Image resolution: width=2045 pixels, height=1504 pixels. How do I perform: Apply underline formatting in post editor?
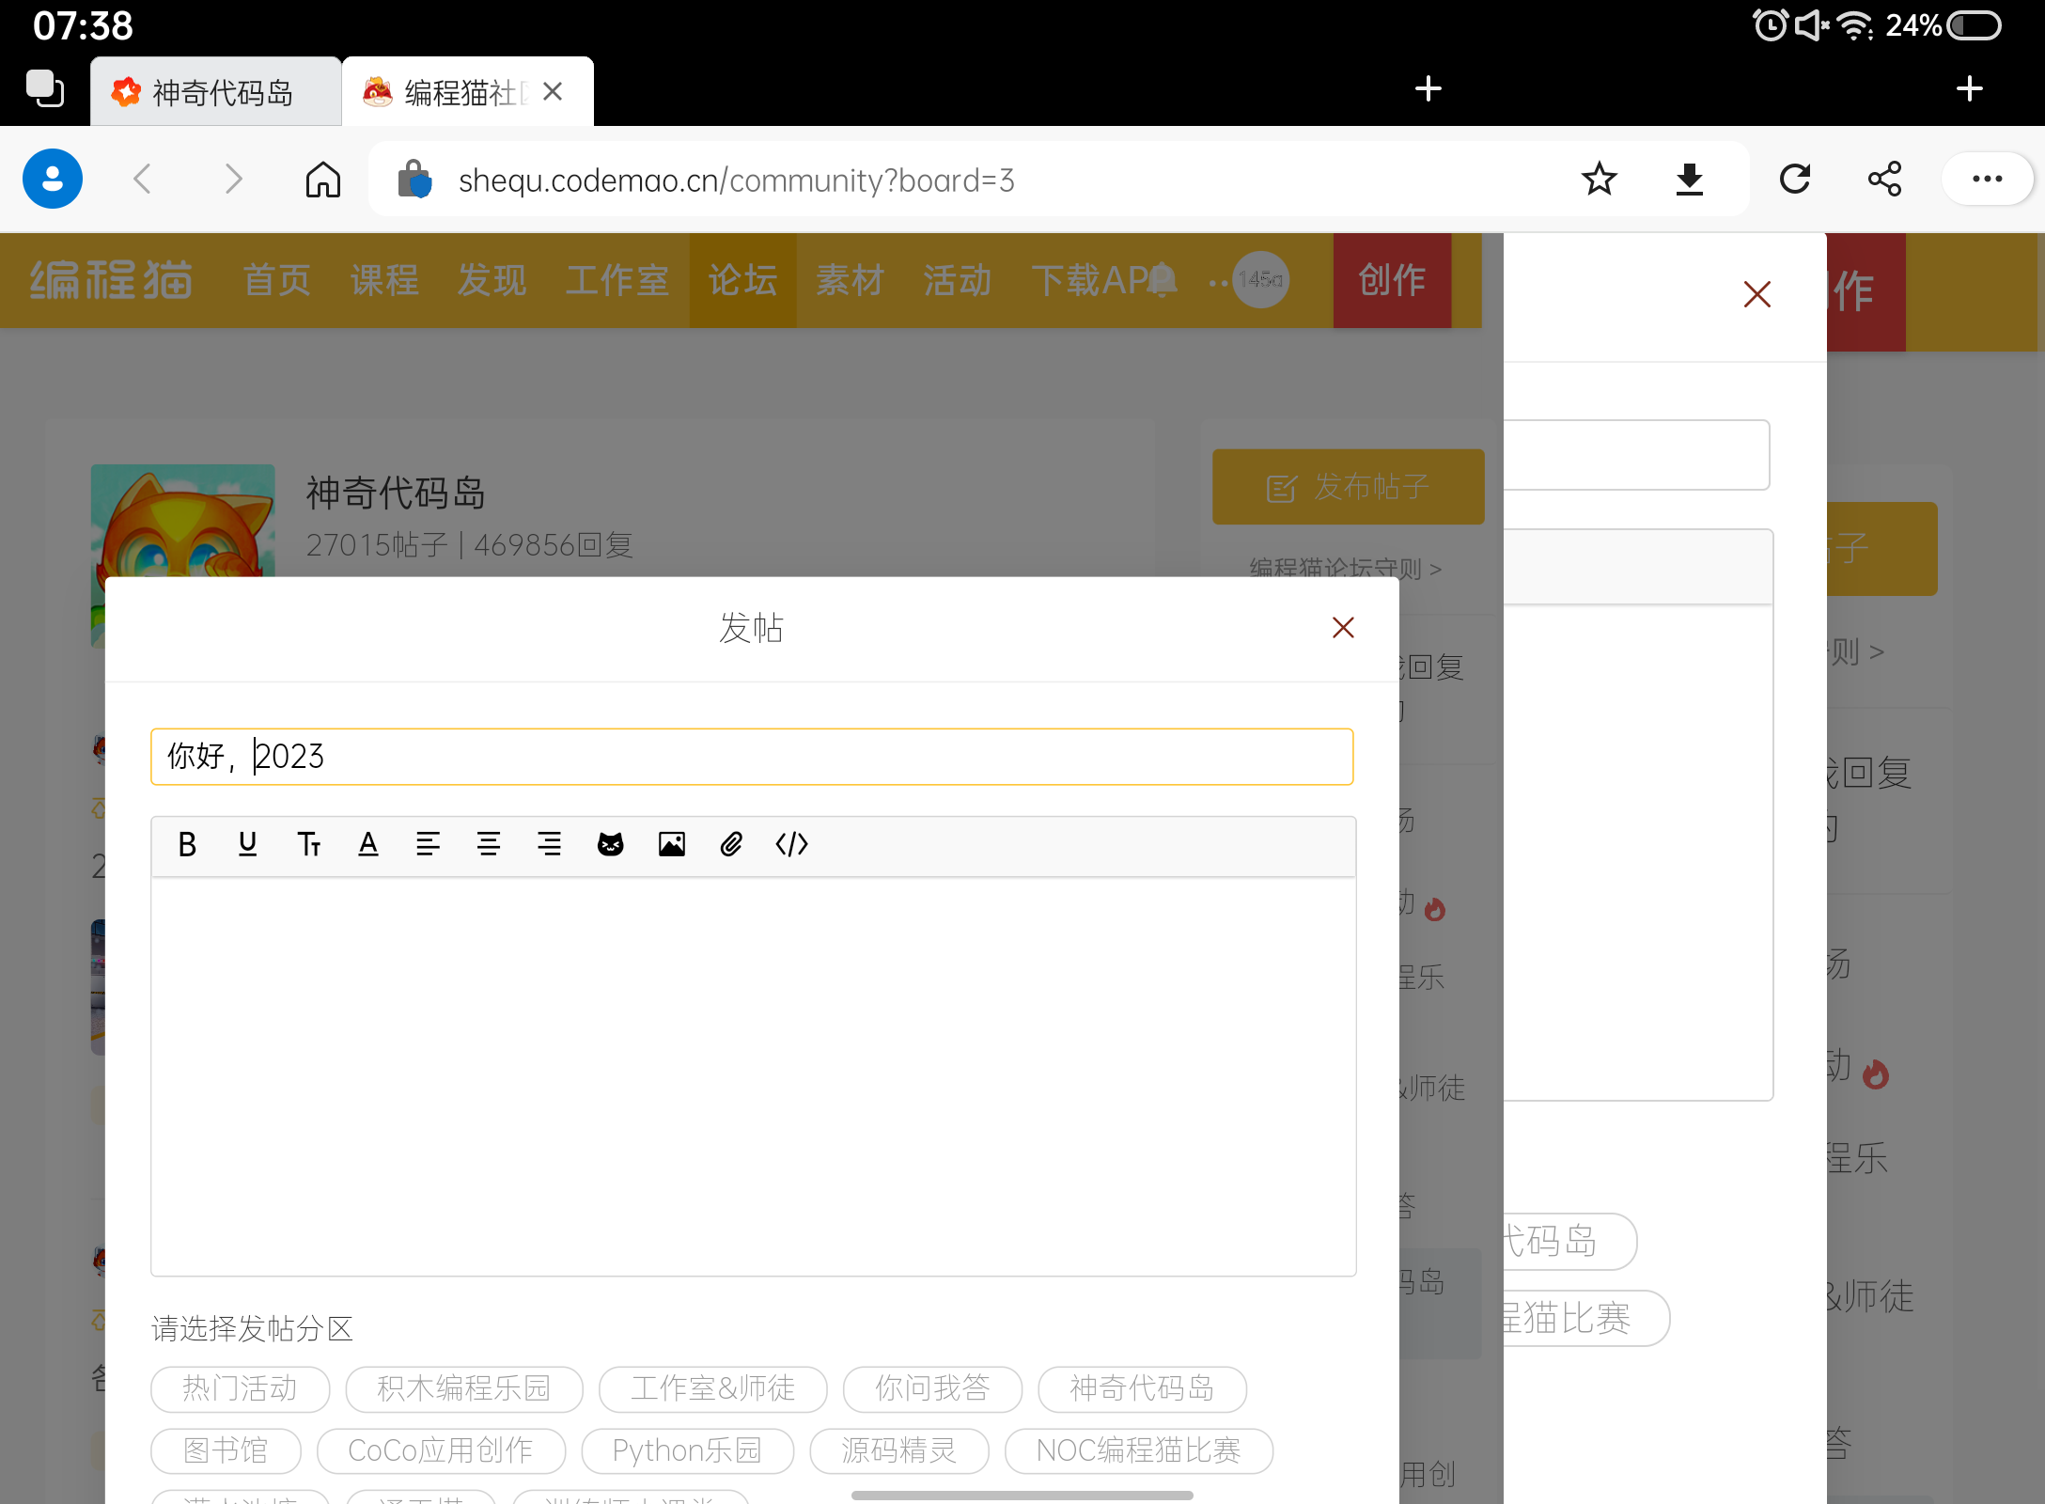[247, 845]
